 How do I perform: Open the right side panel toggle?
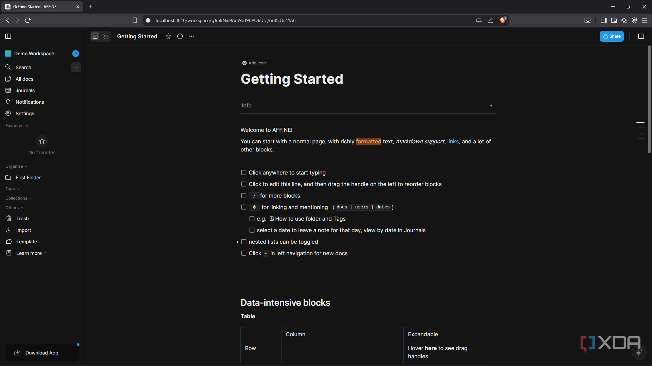(x=641, y=36)
